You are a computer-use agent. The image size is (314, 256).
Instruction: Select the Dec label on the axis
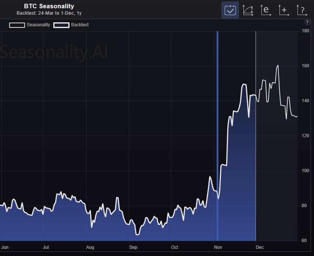point(260,247)
